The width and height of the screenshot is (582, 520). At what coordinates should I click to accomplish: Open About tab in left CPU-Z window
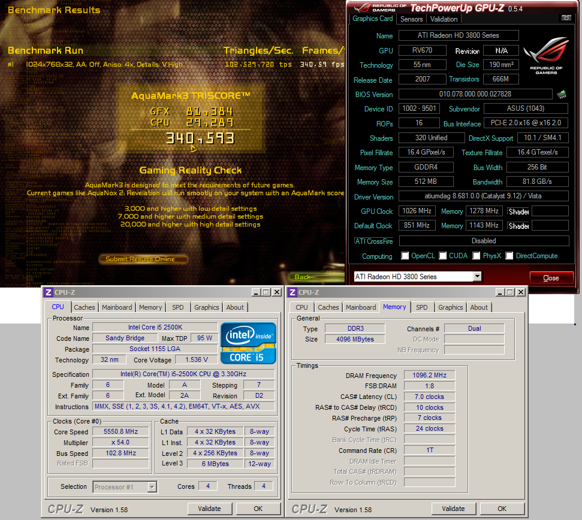235,307
